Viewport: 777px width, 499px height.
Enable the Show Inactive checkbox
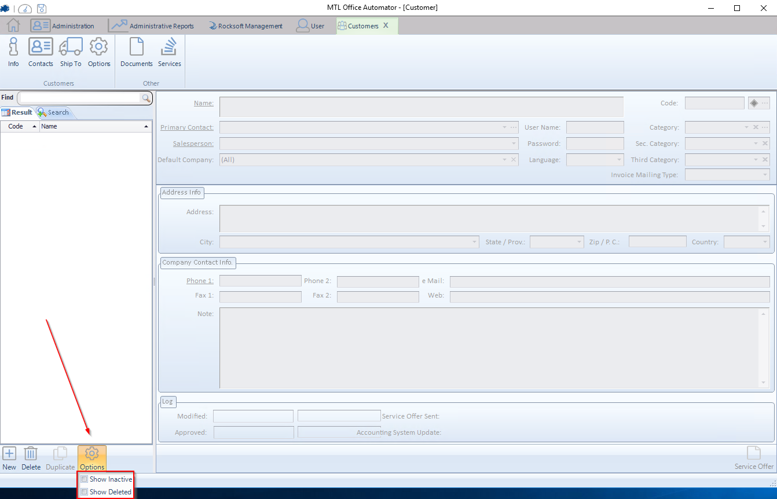pyautogui.click(x=85, y=479)
